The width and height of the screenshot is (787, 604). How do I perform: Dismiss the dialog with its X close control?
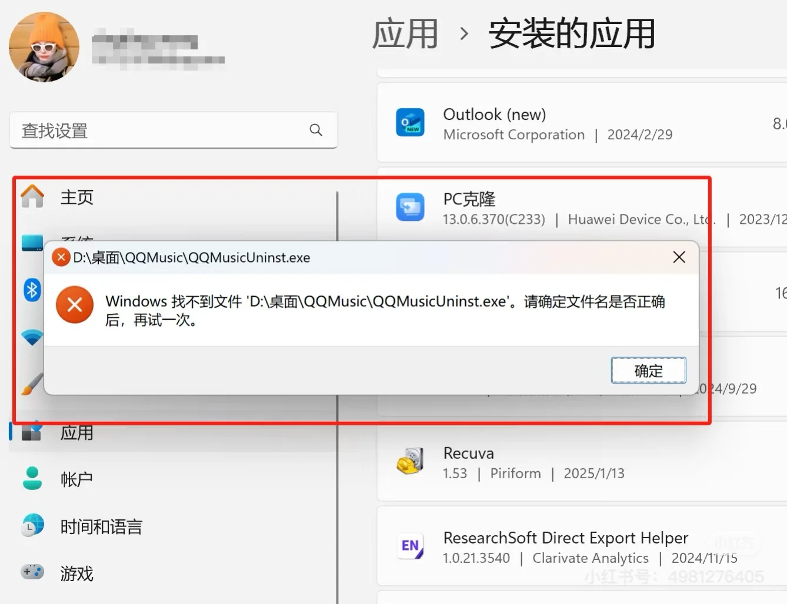tap(679, 257)
